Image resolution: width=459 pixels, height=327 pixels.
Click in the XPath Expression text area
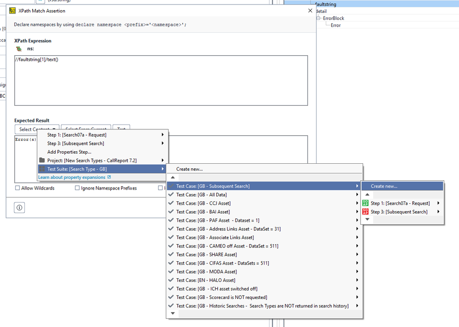pos(161,80)
